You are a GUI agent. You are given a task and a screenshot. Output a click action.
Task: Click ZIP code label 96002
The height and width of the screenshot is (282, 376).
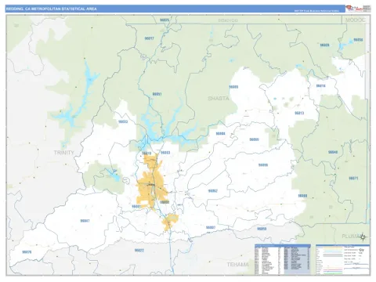coord(164,202)
